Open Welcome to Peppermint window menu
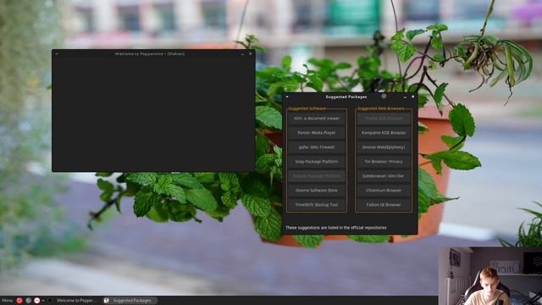Screen dimensions: 542x305 [57, 53]
